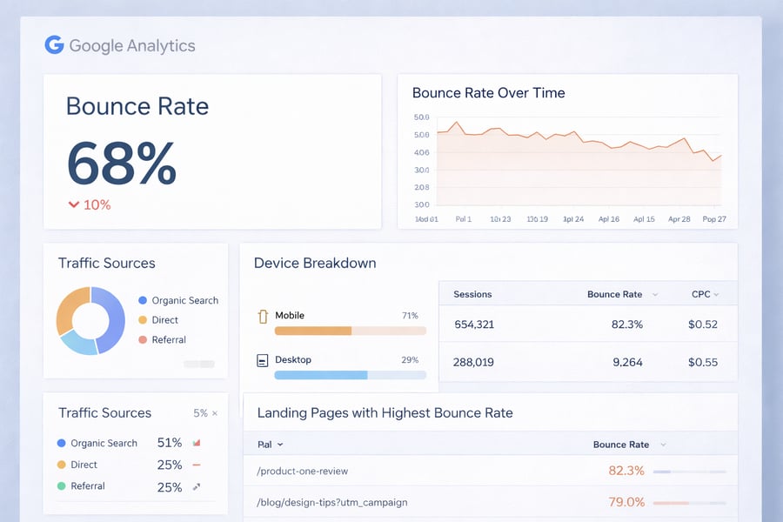
Task: Visit the /blog/design-tips?utm_campaign link
Action: point(331,502)
